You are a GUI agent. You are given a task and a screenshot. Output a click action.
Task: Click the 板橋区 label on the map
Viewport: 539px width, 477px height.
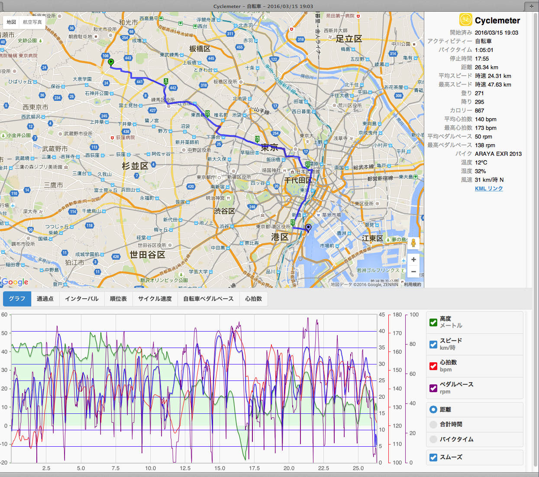pos(200,49)
